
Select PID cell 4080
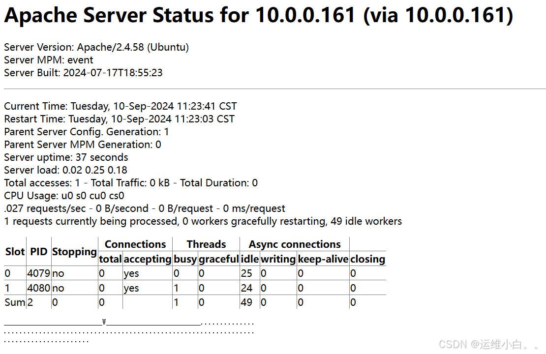tap(39, 288)
